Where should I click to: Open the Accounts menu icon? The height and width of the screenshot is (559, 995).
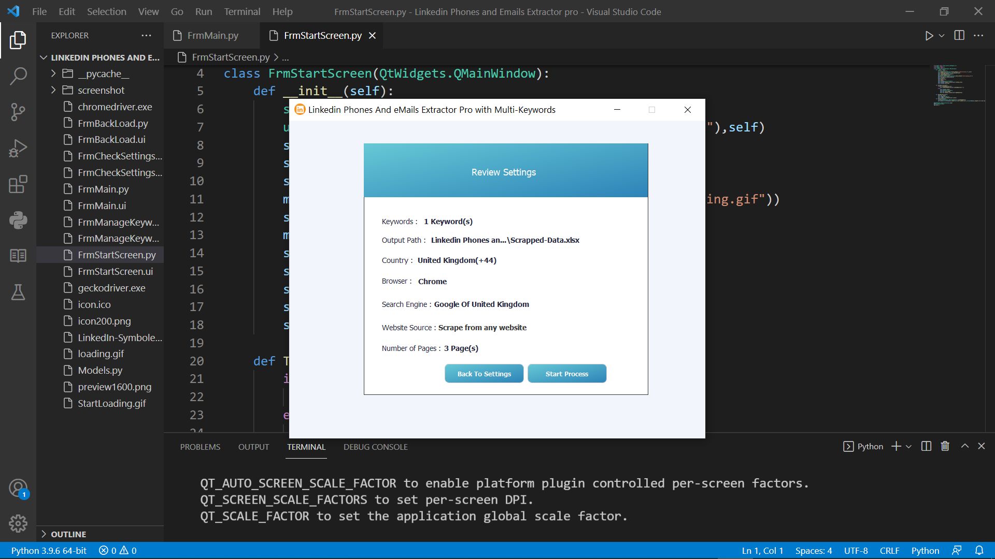tap(18, 488)
